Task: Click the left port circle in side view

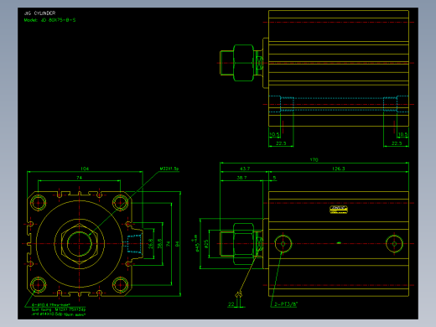Action: (283, 244)
